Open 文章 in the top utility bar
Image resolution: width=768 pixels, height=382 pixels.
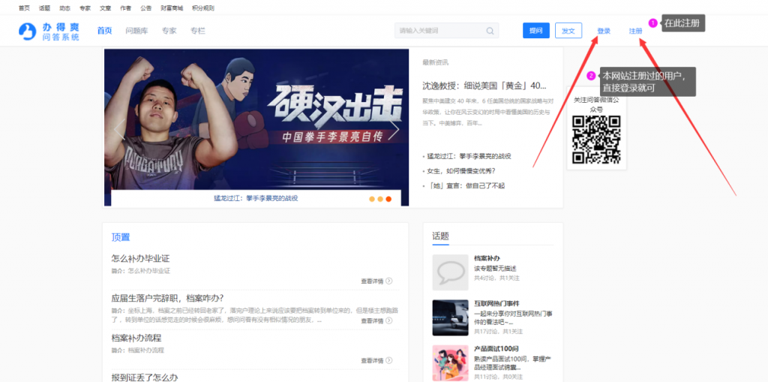(x=105, y=8)
